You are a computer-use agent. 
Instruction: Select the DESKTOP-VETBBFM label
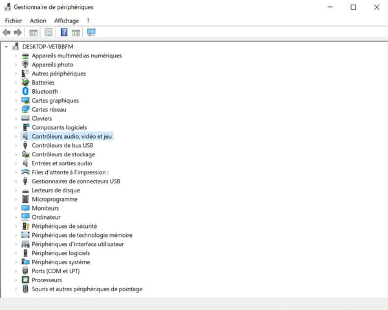48,46
